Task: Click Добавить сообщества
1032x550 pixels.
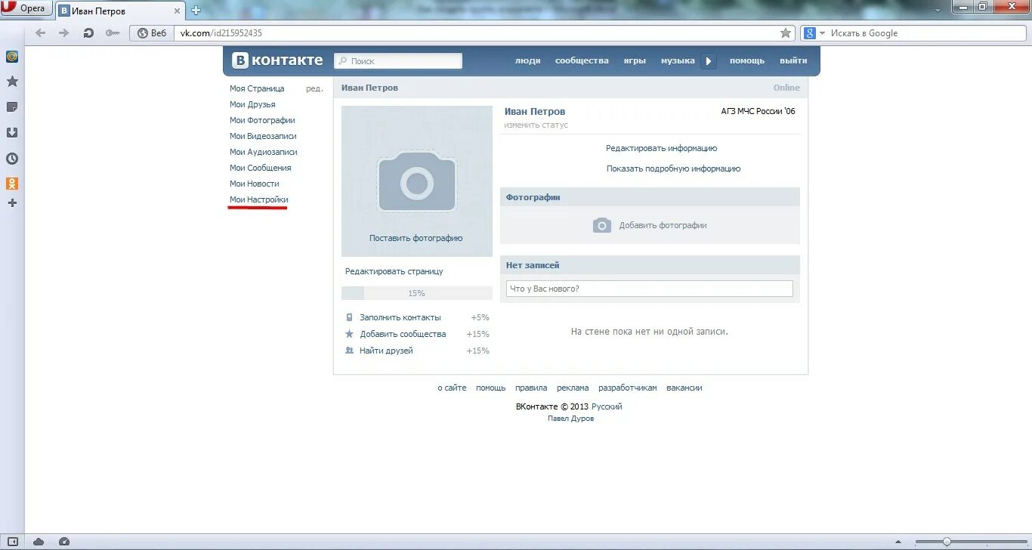Action: (x=403, y=334)
